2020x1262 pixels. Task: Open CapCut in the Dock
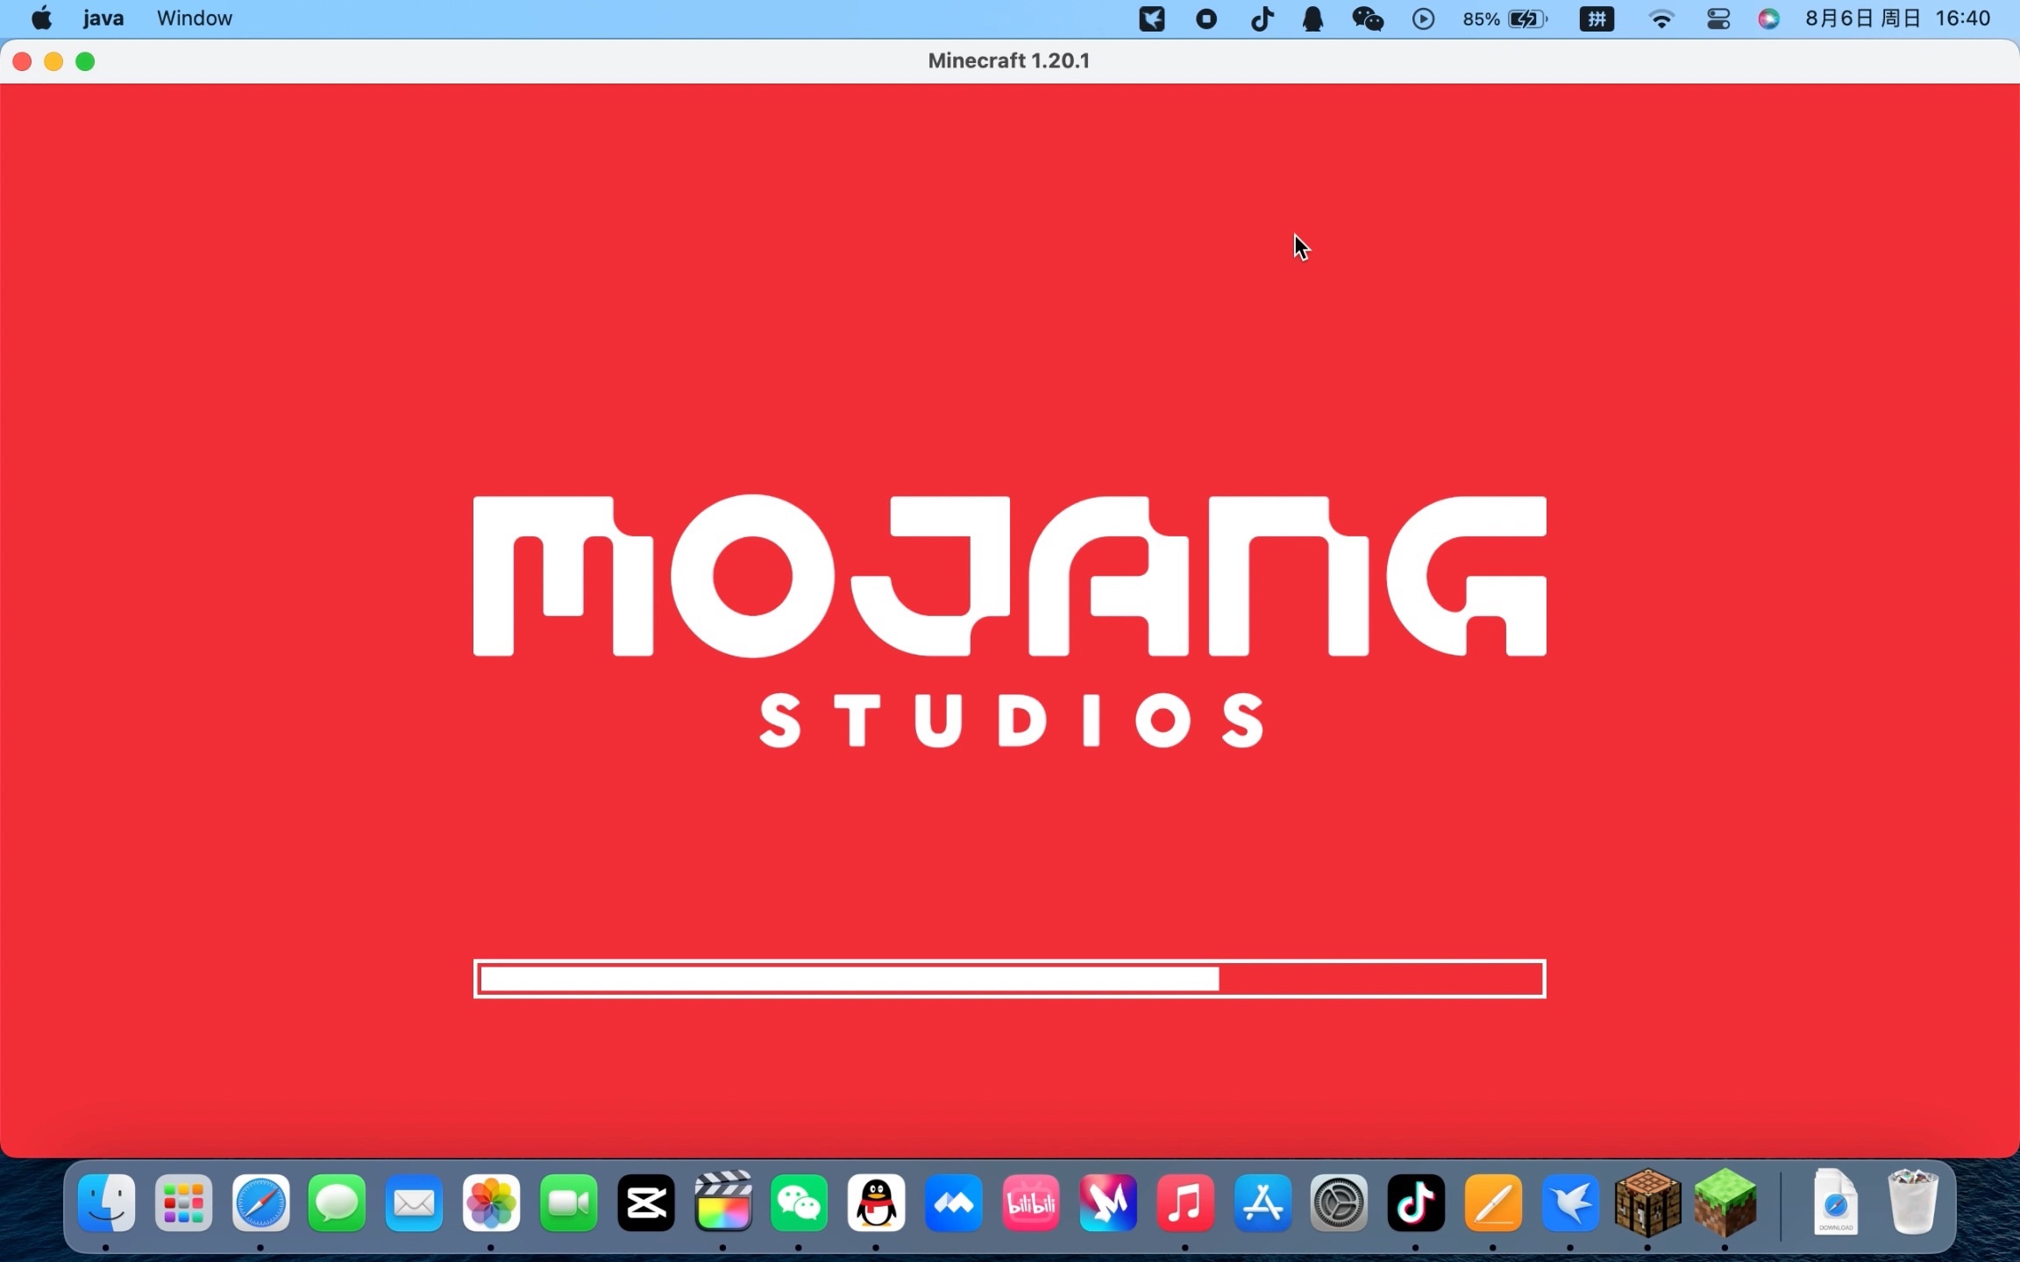pyautogui.click(x=645, y=1202)
